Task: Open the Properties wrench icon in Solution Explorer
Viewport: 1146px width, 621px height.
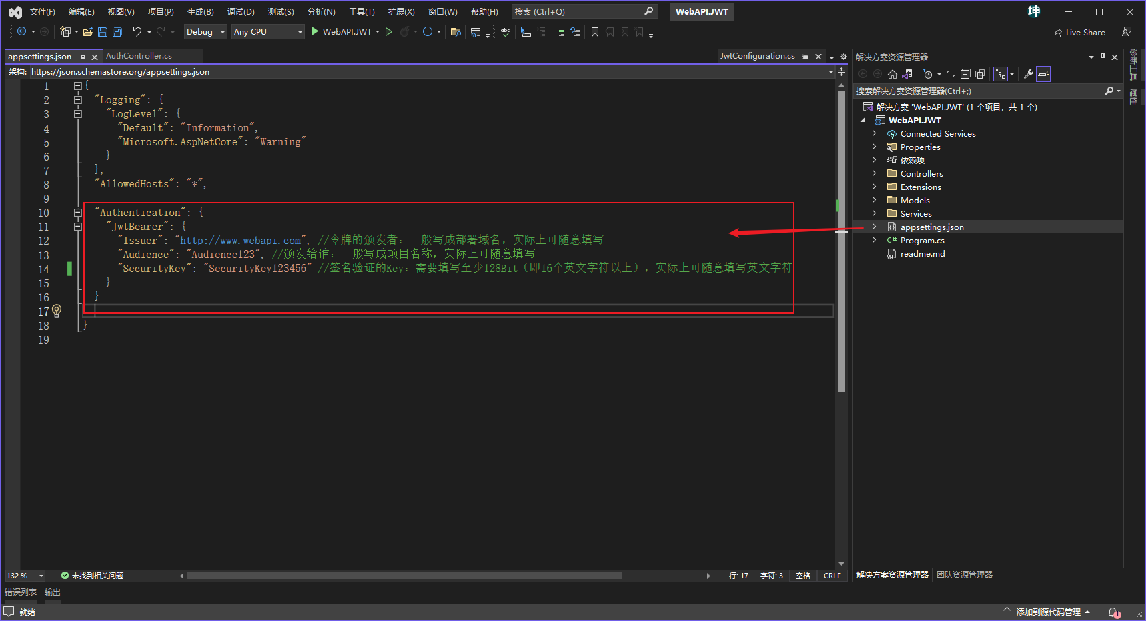Action: point(1028,74)
